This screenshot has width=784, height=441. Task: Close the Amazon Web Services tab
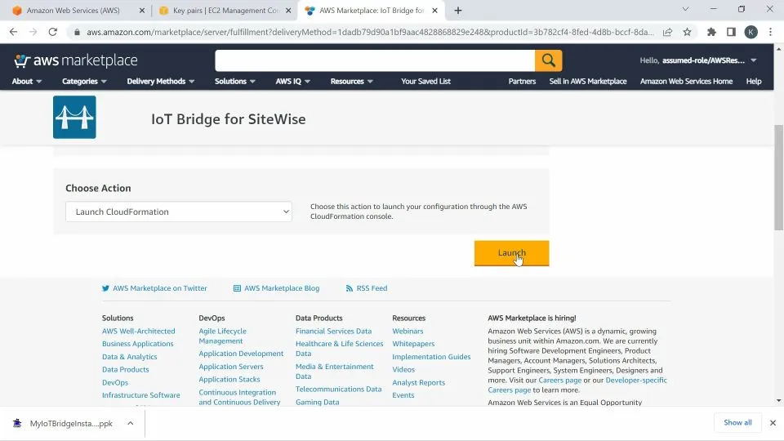(x=142, y=11)
